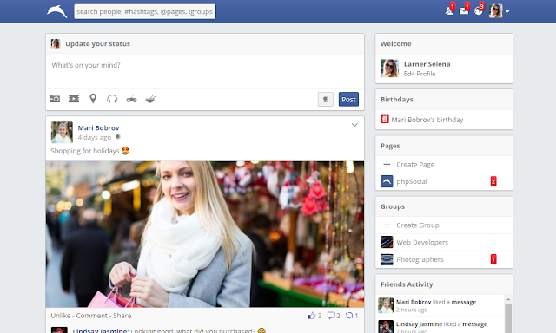The width and height of the screenshot is (556, 333).
Task: Toggle the post privacy button
Action: [326, 99]
